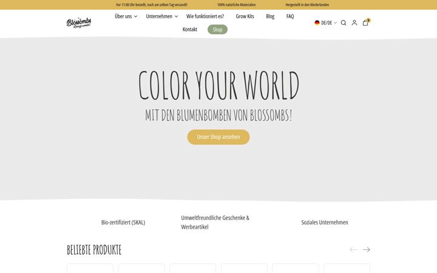Click the green Shop button

click(217, 30)
